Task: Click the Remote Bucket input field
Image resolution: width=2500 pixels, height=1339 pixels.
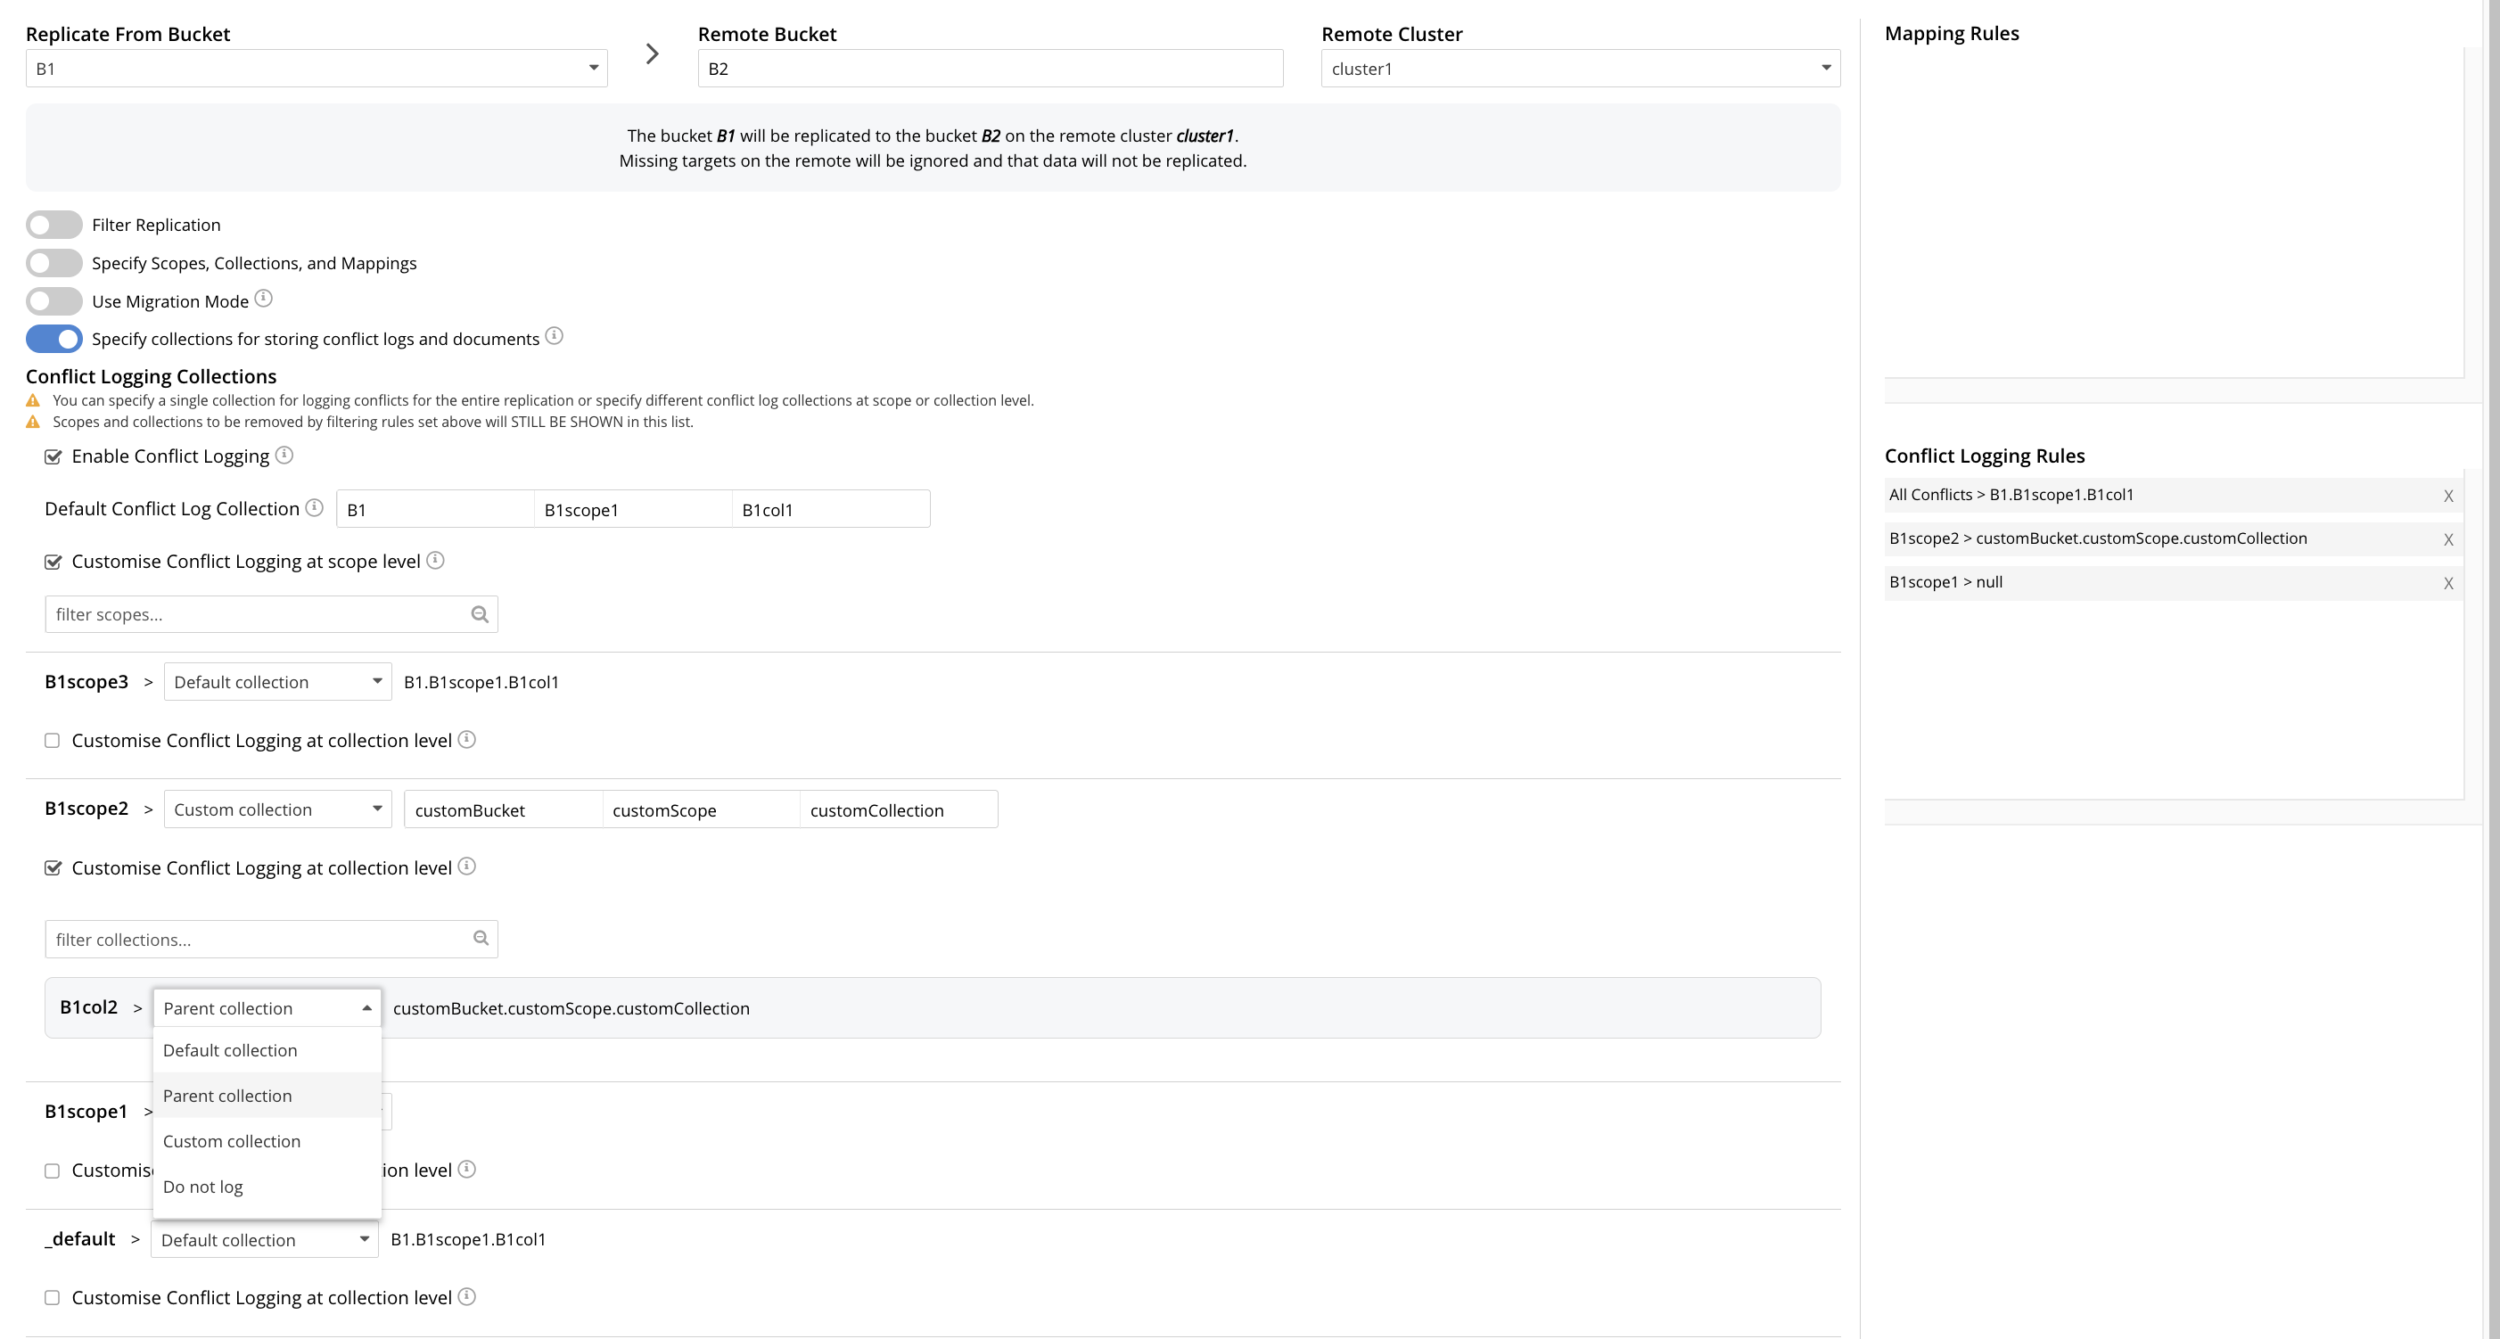Action: click(990, 69)
